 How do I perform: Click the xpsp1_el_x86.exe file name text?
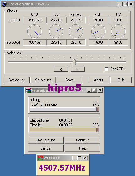click(43, 105)
